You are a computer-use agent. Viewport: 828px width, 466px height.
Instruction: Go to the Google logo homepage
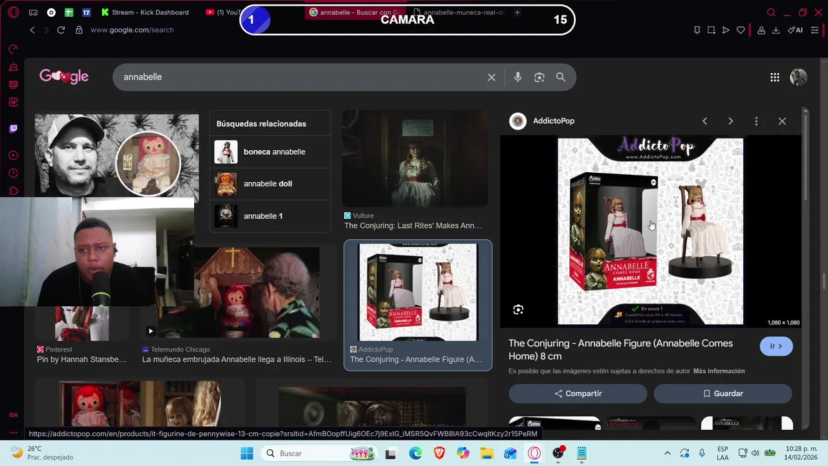(x=64, y=76)
